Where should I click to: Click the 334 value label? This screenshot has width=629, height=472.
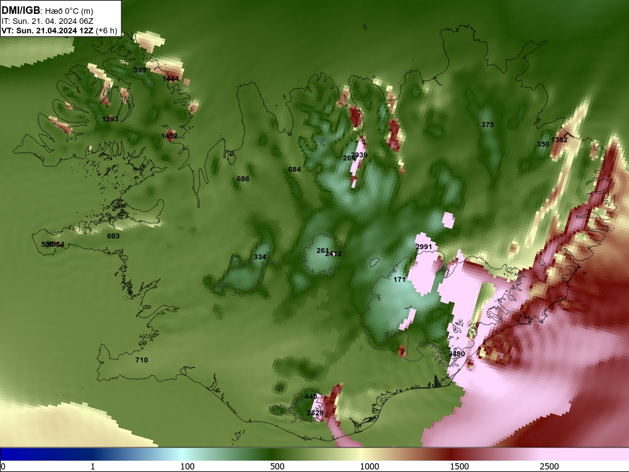pyautogui.click(x=260, y=257)
